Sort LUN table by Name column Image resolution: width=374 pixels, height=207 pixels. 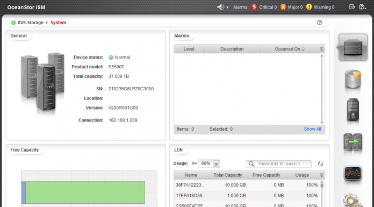coord(191,175)
